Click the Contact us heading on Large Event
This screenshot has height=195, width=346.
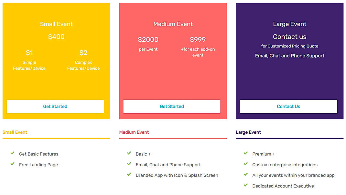click(289, 36)
